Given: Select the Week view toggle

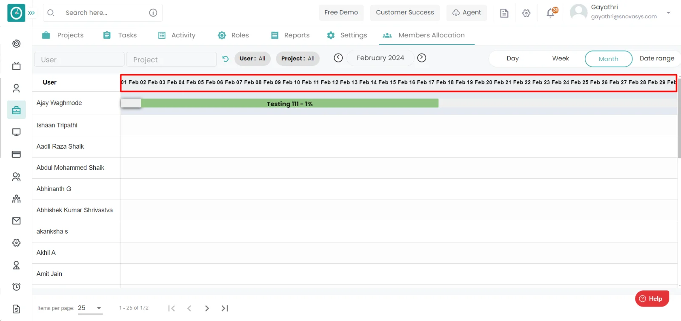Looking at the screenshot, I should pos(561,59).
